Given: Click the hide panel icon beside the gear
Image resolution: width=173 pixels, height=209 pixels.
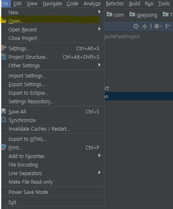Looking at the screenshot, I should pos(168,26).
